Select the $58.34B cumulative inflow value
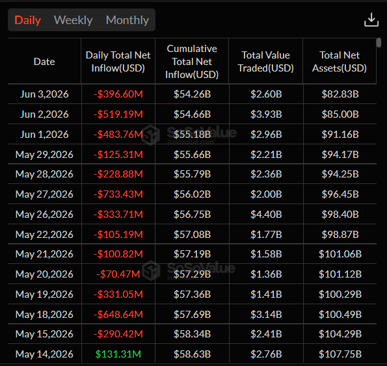The width and height of the screenshot is (387, 366). click(x=192, y=334)
